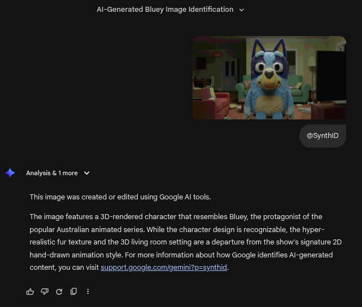This screenshot has width=362, height=307.
Task: Click the @SynthID prompt bubble
Action: 322,136
